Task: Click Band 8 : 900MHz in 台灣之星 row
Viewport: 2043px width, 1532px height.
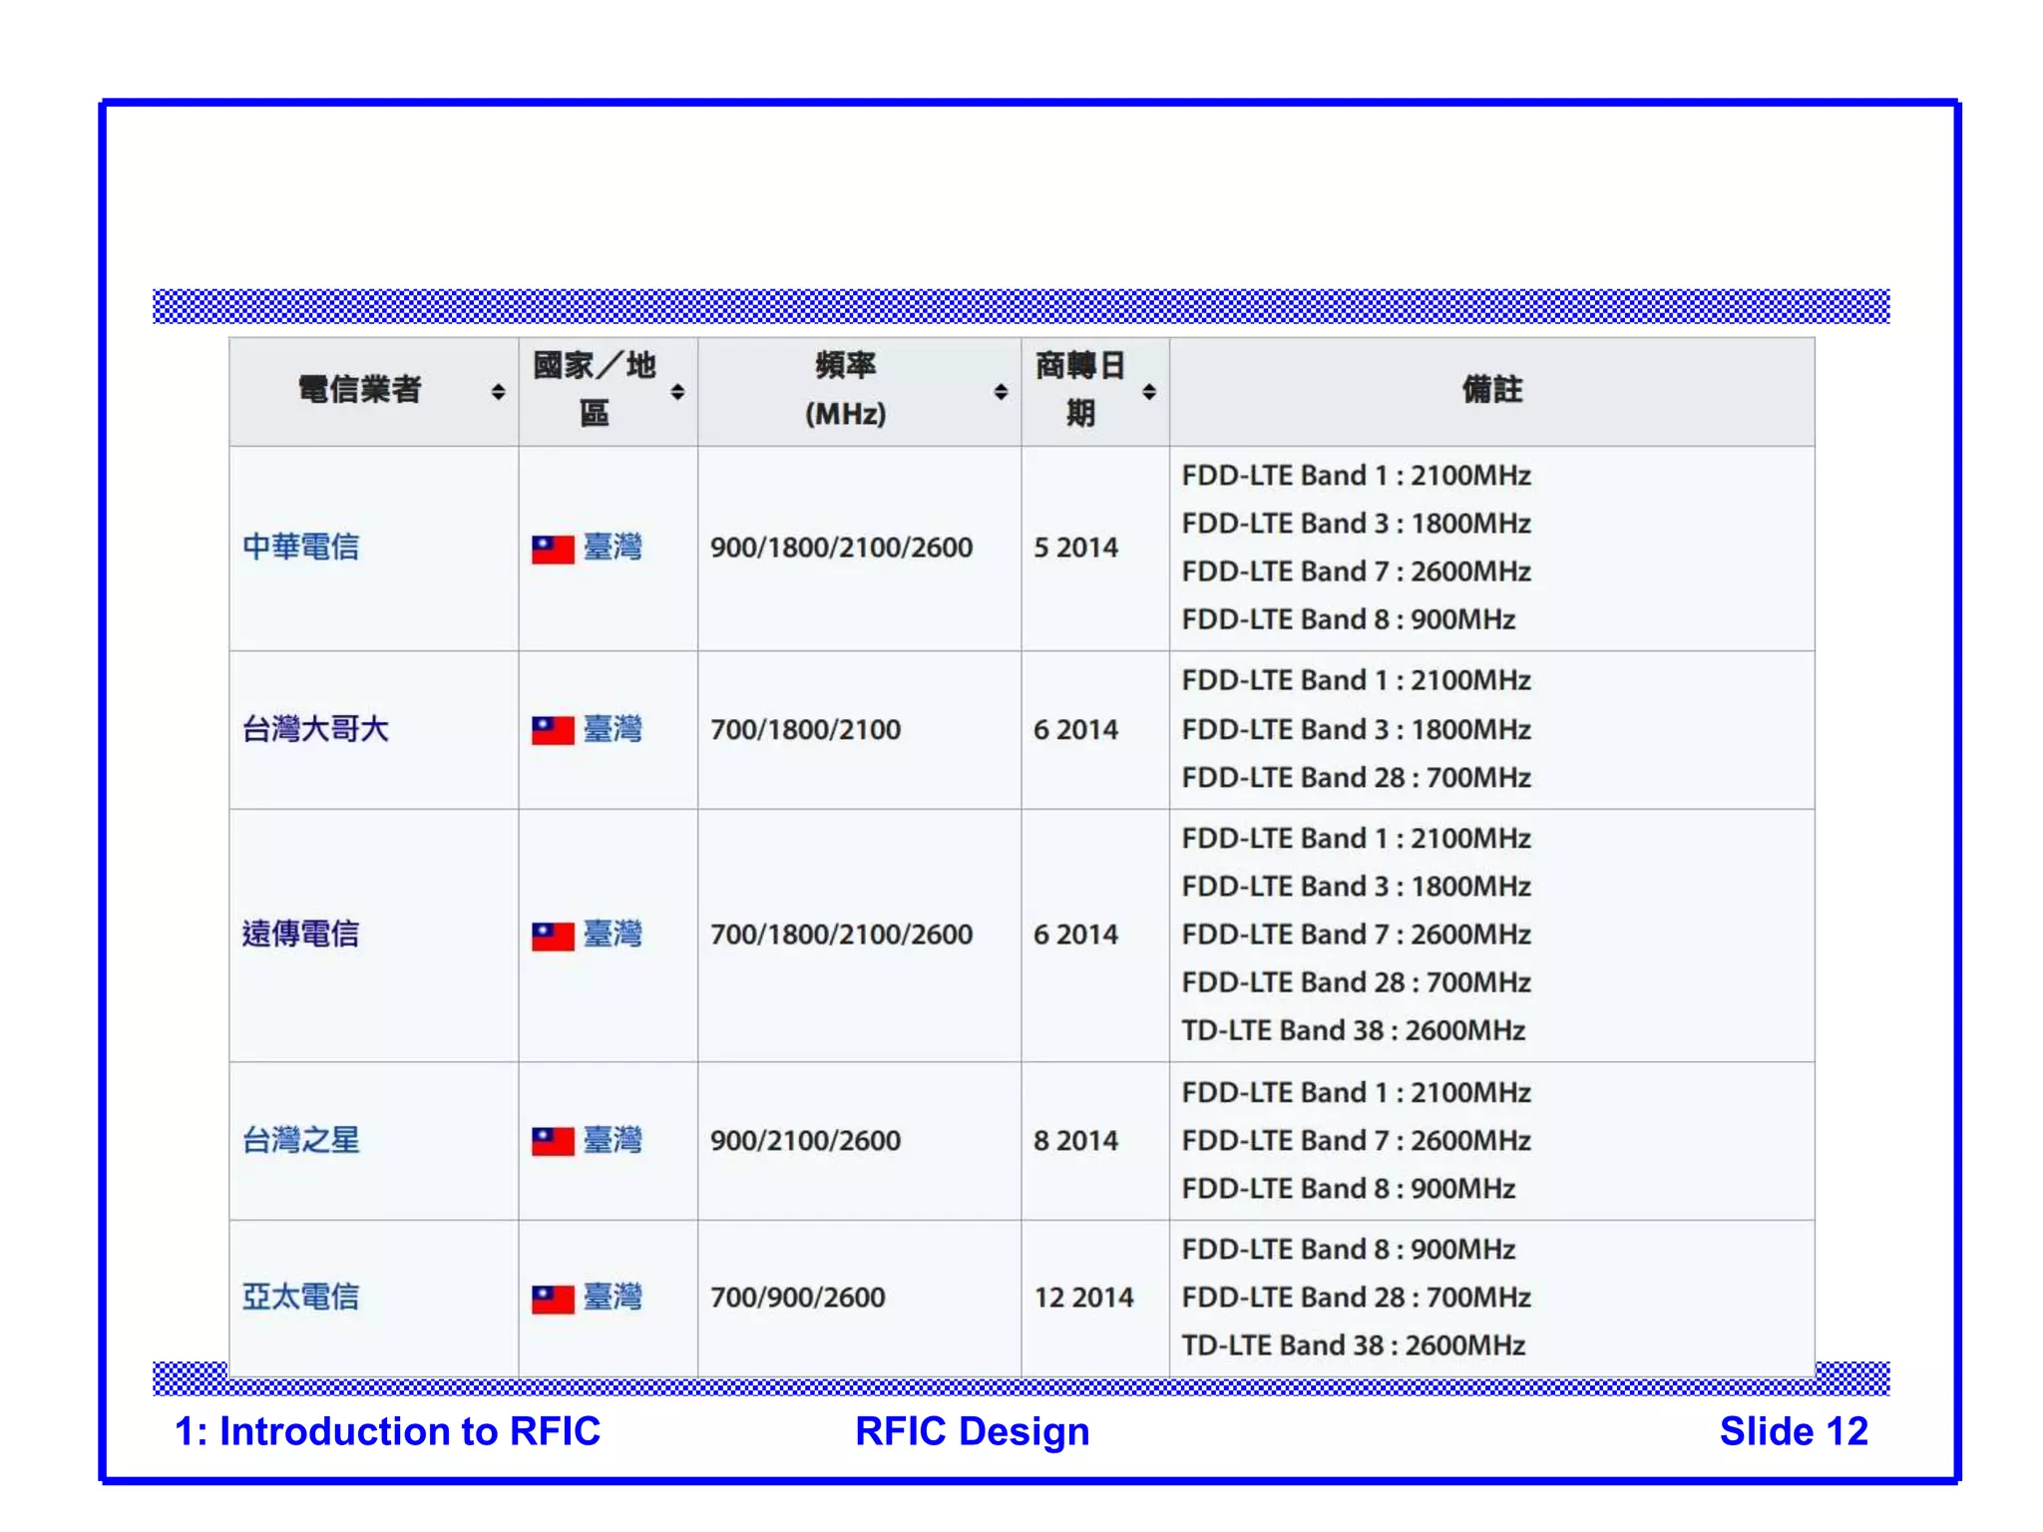Action: point(1349,1189)
